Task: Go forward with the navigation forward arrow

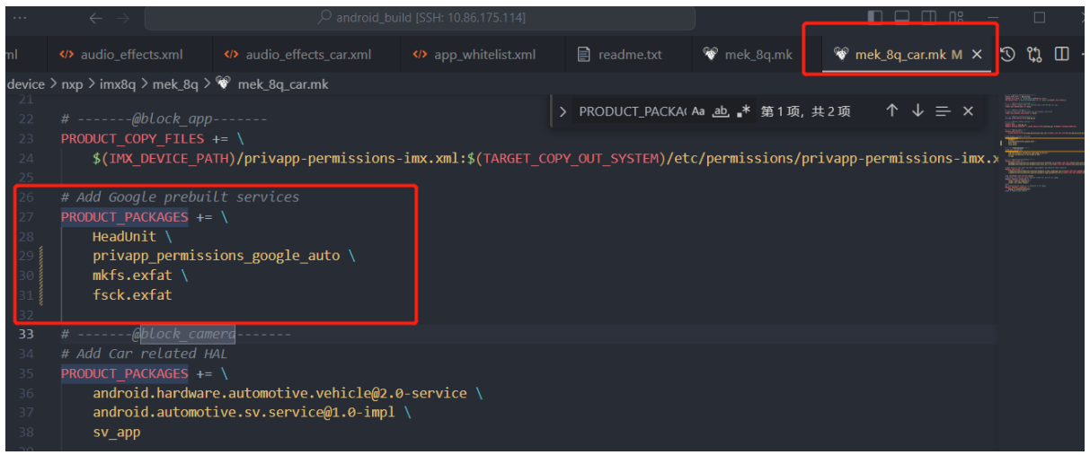Action: click(x=121, y=18)
